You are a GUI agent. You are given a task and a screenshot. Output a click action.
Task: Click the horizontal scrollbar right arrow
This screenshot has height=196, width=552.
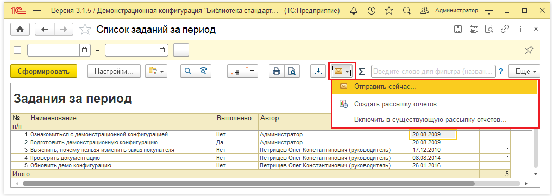[526, 184]
